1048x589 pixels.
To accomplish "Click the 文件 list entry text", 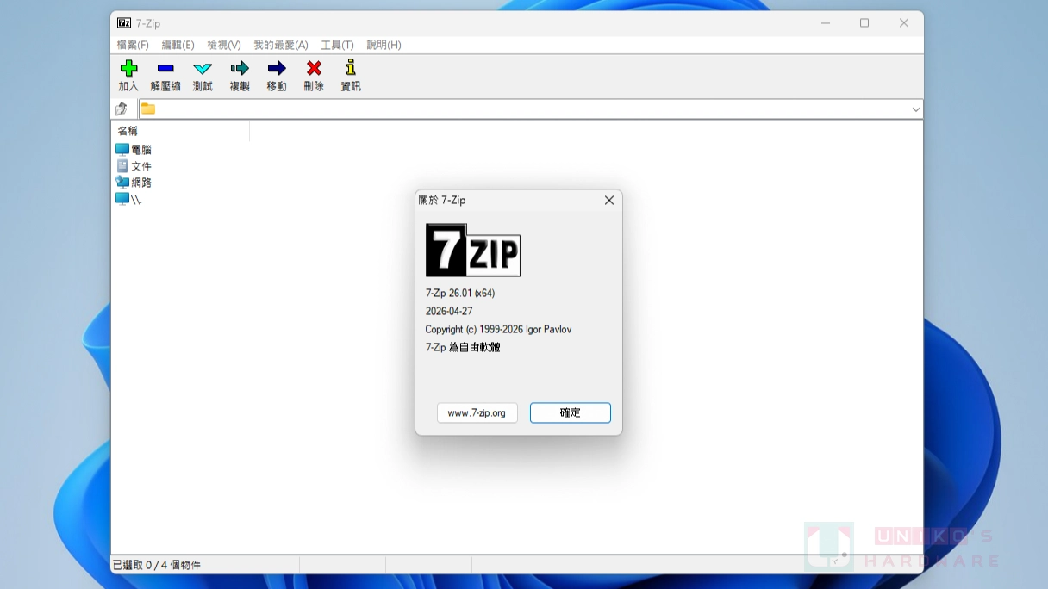I will click(x=141, y=166).
